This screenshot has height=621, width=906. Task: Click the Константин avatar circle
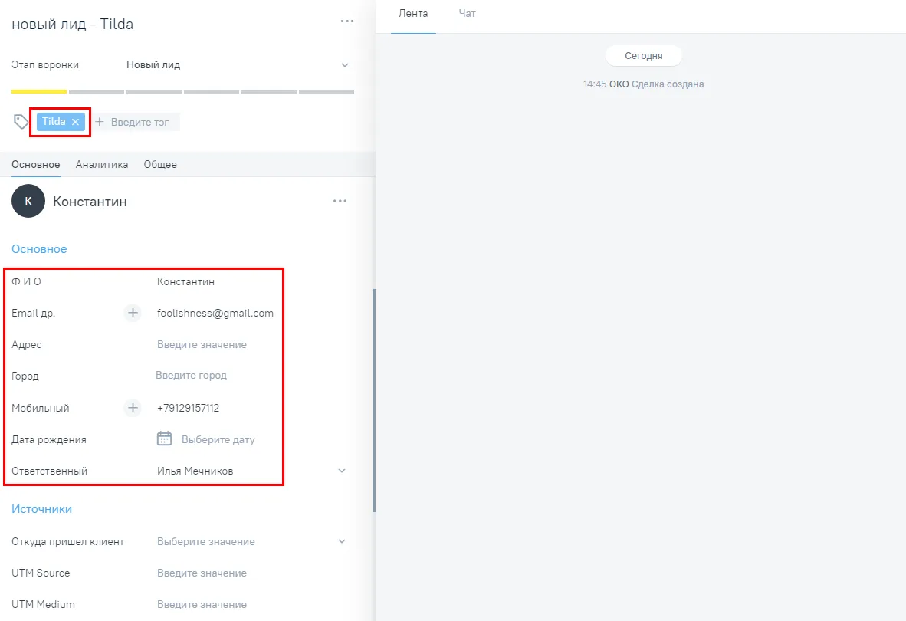click(28, 201)
